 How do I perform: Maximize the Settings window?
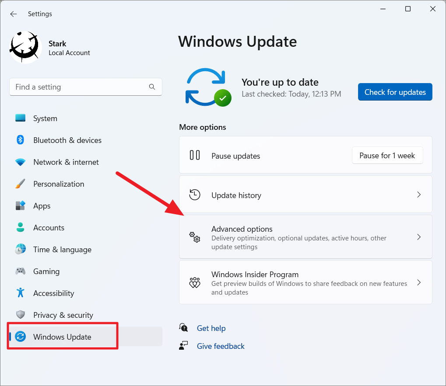pyautogui.click(x=408, y=9)
